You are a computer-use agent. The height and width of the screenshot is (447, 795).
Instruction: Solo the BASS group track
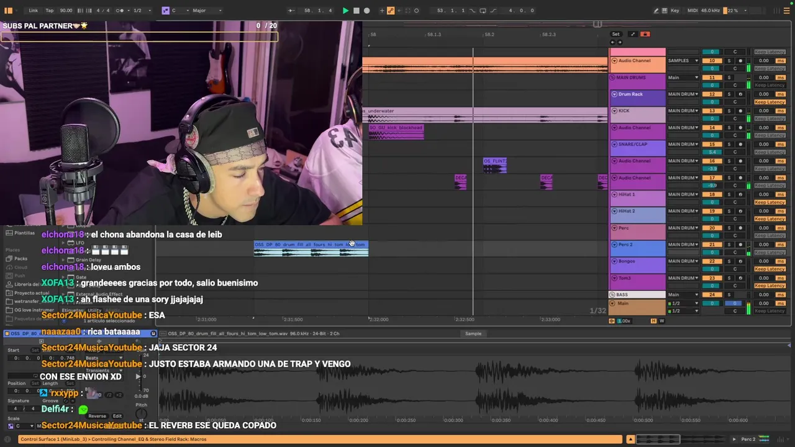tap(729, 295)
